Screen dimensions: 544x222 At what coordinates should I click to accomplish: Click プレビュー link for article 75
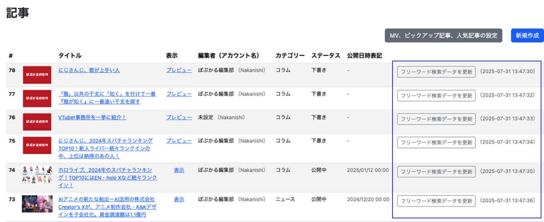pos(179,140)
